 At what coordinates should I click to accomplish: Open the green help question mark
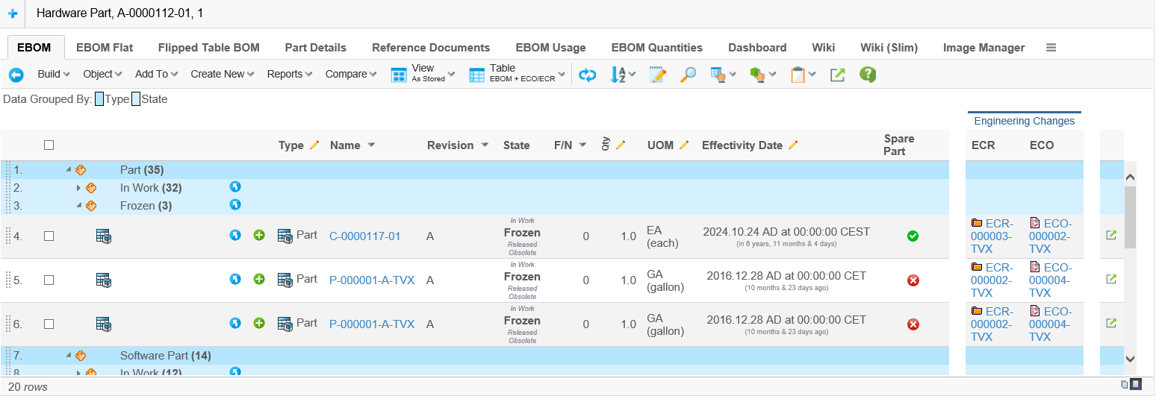point(867,75)
